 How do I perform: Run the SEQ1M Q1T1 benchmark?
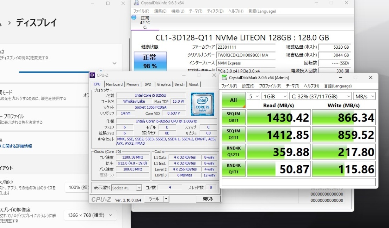(234, 134)
